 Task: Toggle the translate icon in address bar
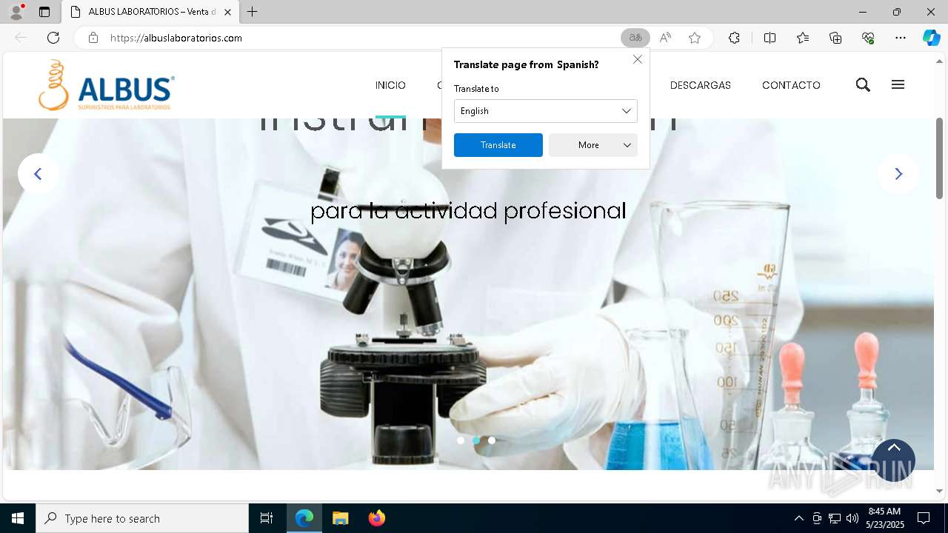(635, 38)
